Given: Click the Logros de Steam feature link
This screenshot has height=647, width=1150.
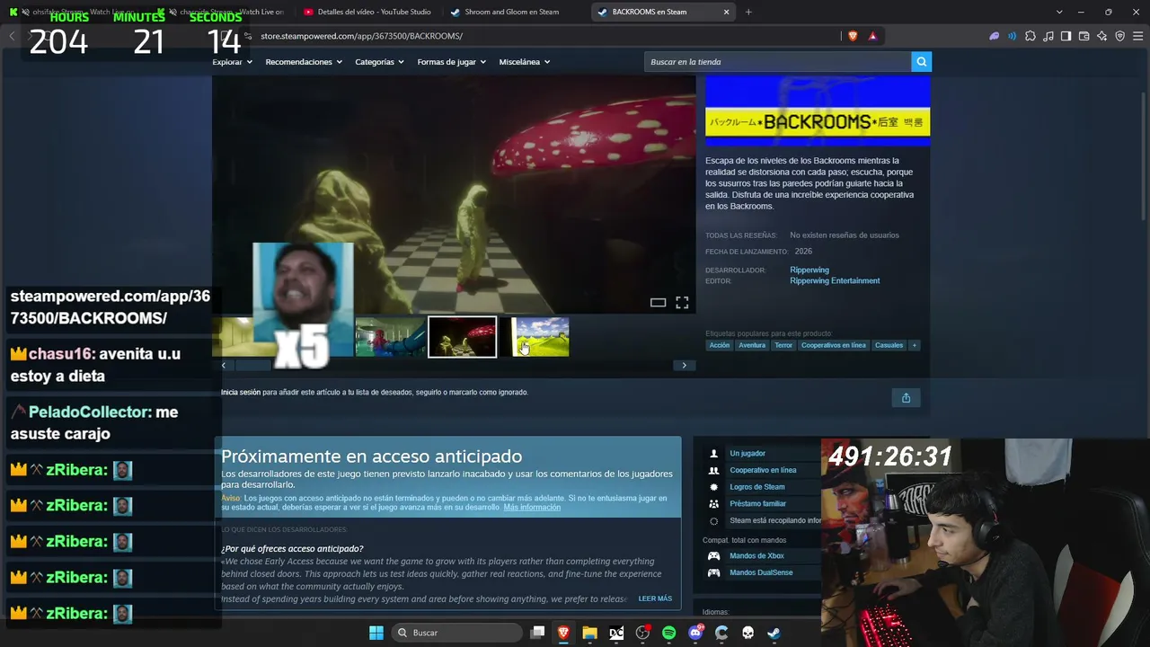Looking at the screenshot, I should click(x=757, y=487).
